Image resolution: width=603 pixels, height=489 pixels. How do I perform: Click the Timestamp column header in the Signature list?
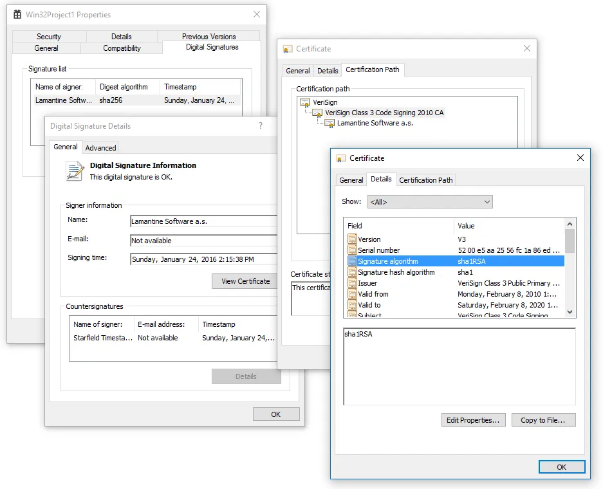[x=201, y=87]
